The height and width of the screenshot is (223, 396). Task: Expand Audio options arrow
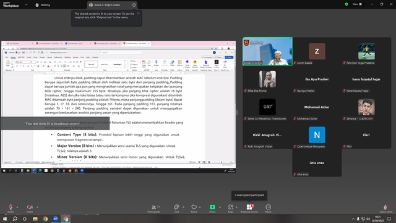coord(17,207)
